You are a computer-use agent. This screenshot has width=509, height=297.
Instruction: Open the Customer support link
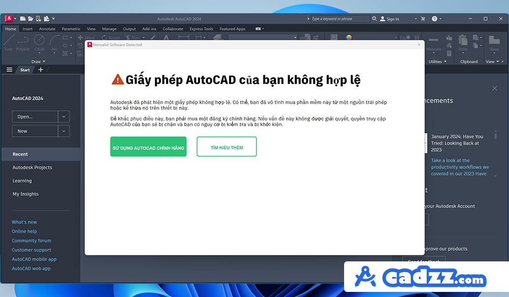32,250
